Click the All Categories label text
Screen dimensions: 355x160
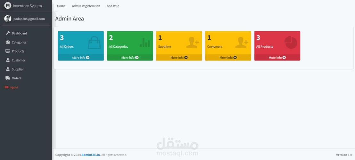click(119, 46)
